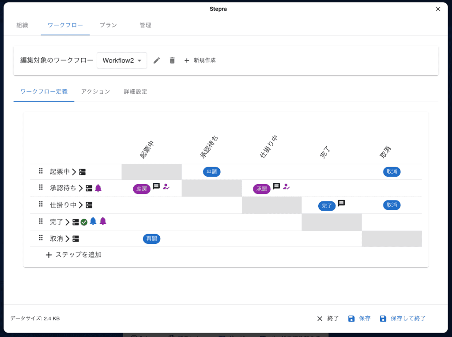Select the ワークフロー tab
This screenshot has width=452, height=337.
pos(65,25)
